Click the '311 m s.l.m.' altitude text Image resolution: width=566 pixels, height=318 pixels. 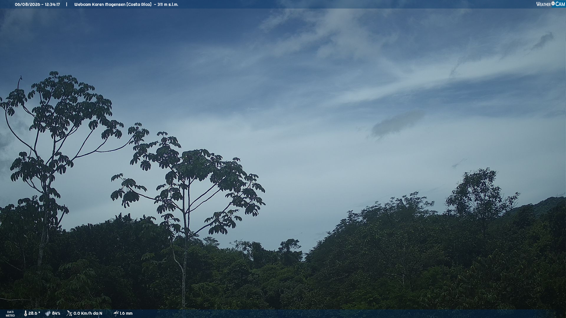[168, 4]
